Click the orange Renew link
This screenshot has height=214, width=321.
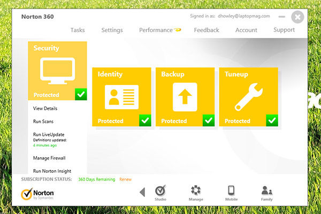pos(126,179)
